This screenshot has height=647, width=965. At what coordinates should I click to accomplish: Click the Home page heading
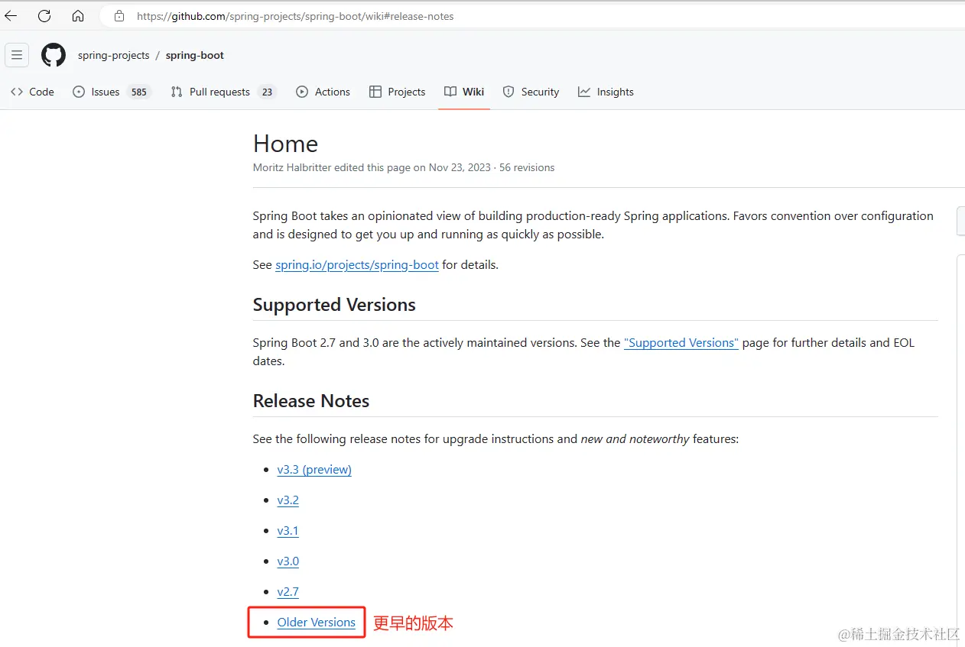285,144
